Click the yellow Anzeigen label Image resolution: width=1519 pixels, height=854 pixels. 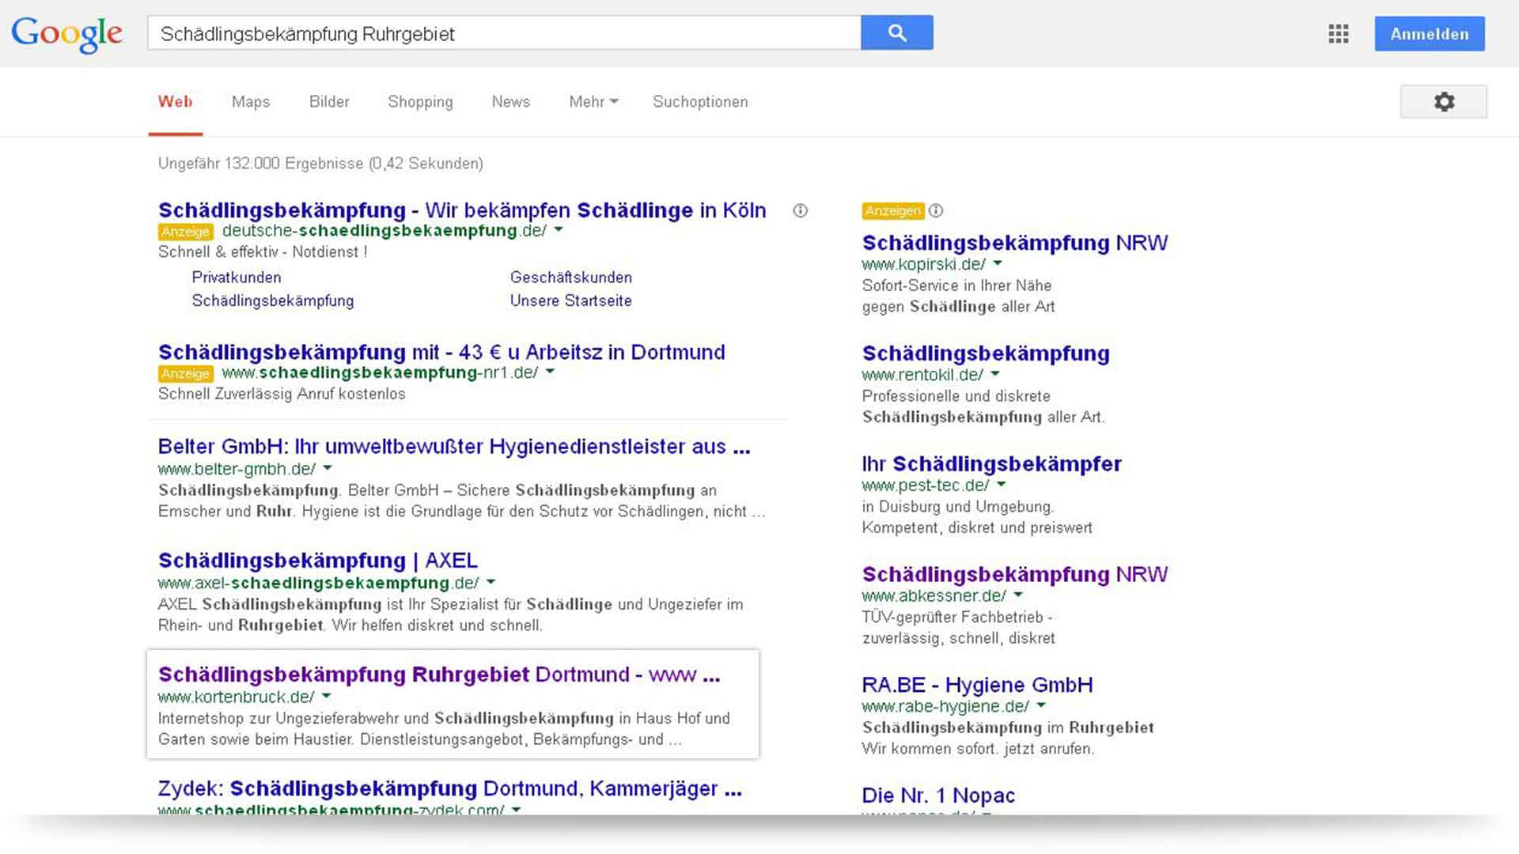tap(893, 211)
